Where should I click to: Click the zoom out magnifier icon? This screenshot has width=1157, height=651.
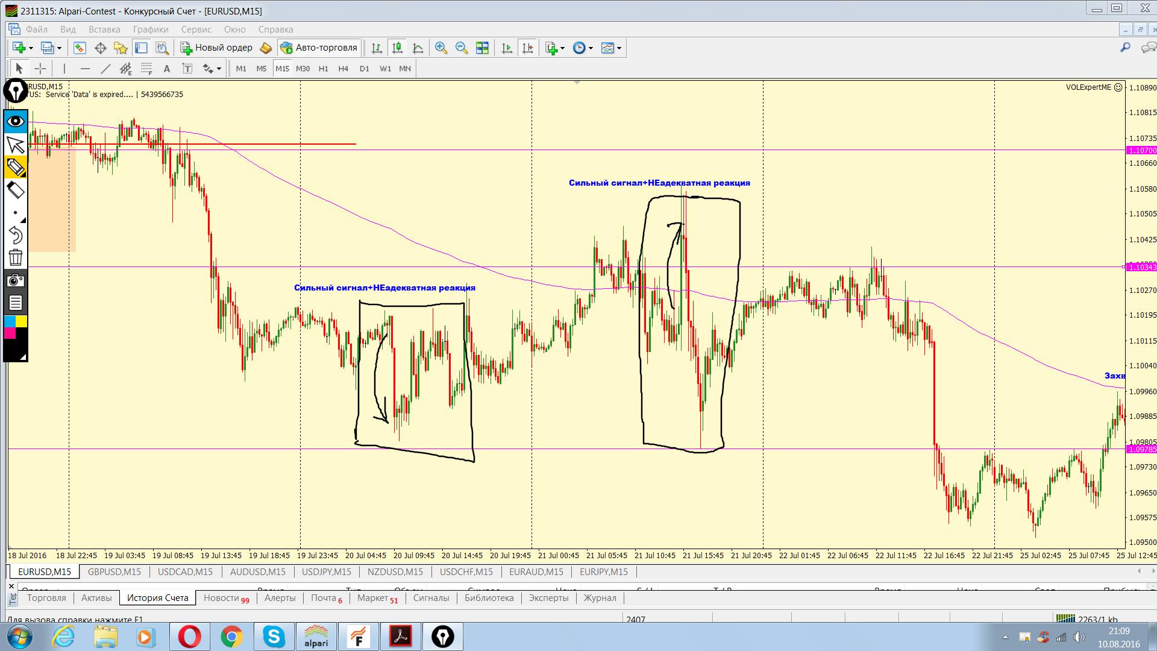[462, 48]
